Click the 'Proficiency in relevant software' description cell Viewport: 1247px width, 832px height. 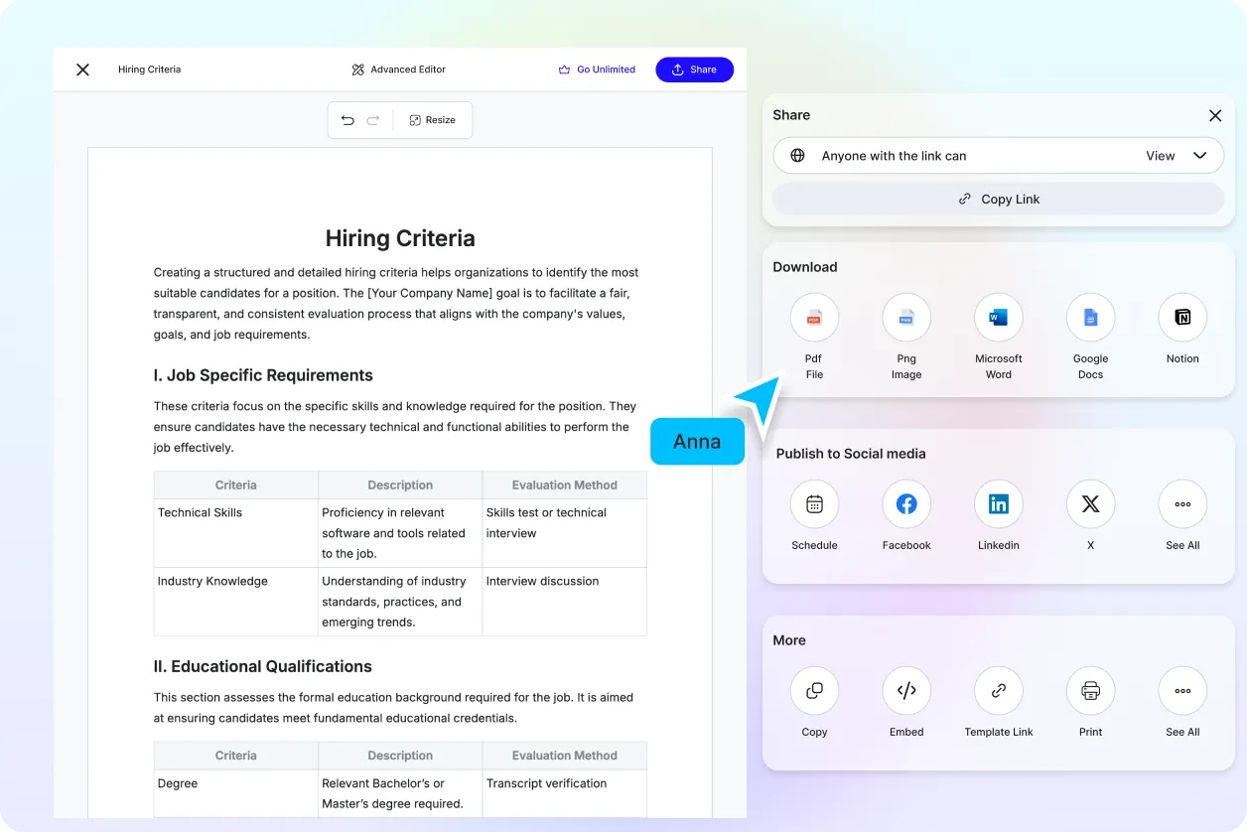400,533
